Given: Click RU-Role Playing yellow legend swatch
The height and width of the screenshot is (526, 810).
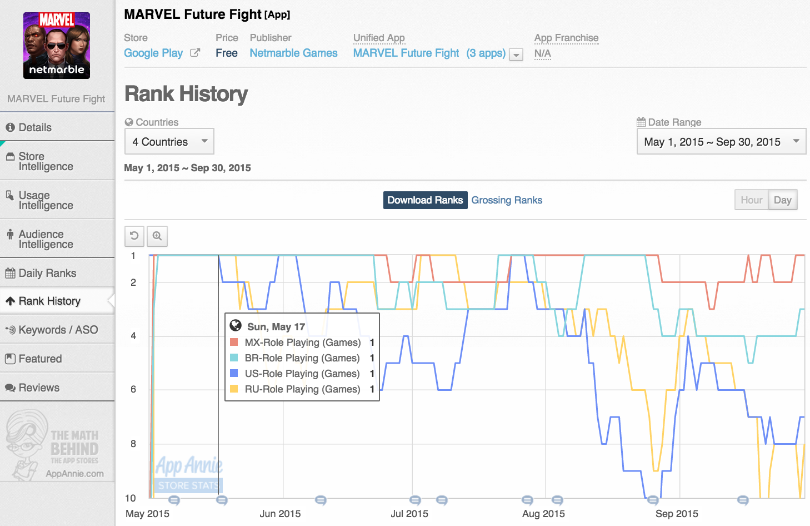Looking at the screenshot, I should click(x=234, y=389).
